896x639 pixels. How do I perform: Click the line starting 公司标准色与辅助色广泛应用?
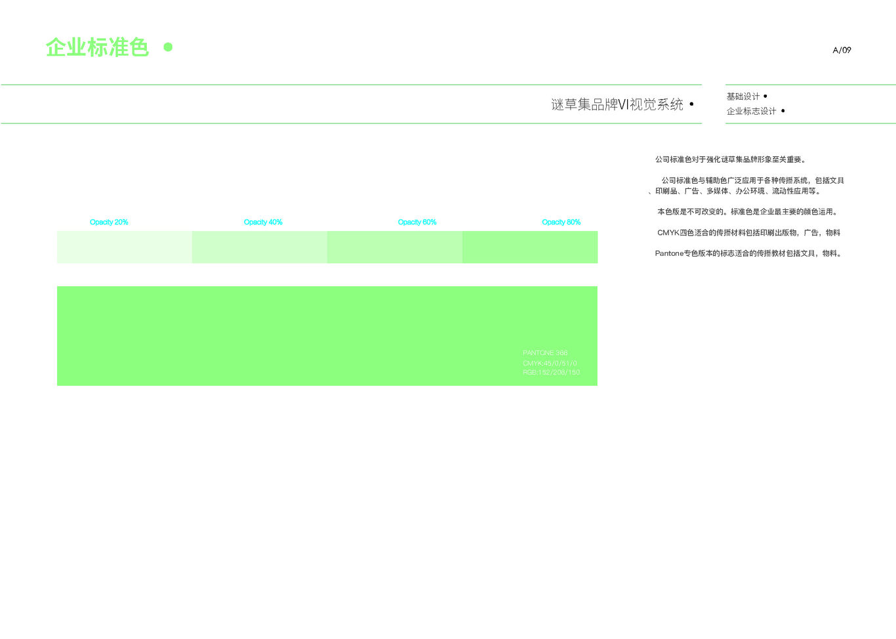pos(752,180)
